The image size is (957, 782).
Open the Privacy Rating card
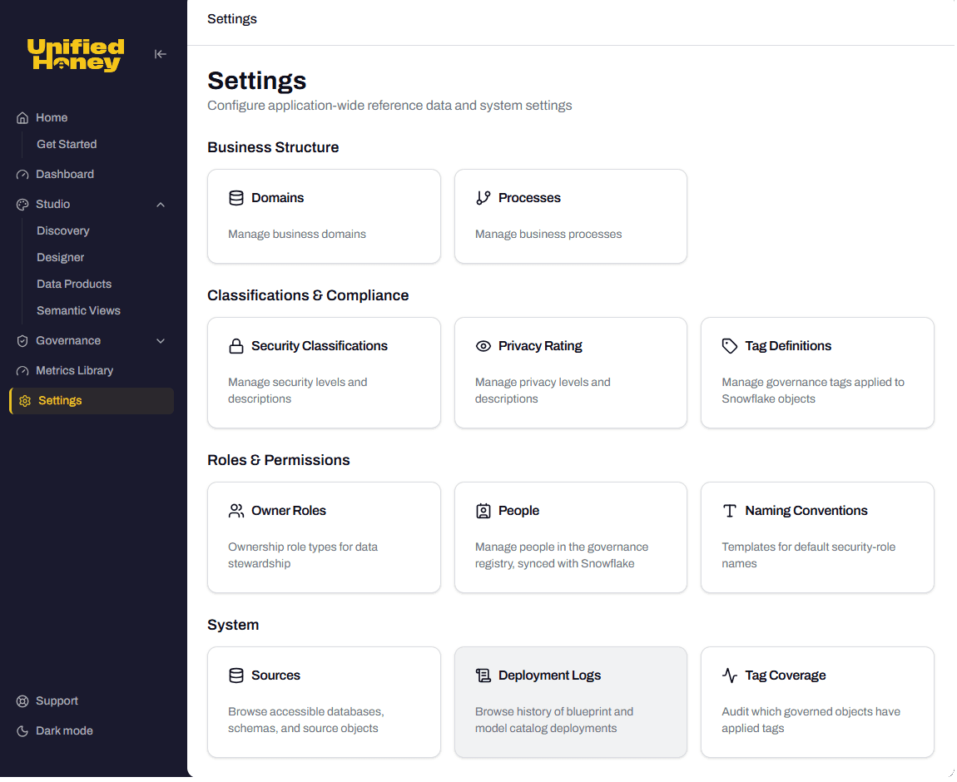571,373
